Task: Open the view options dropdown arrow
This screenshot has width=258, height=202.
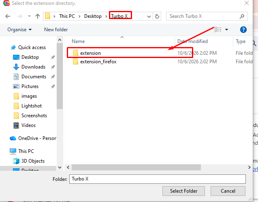Action: coord(226,30)
